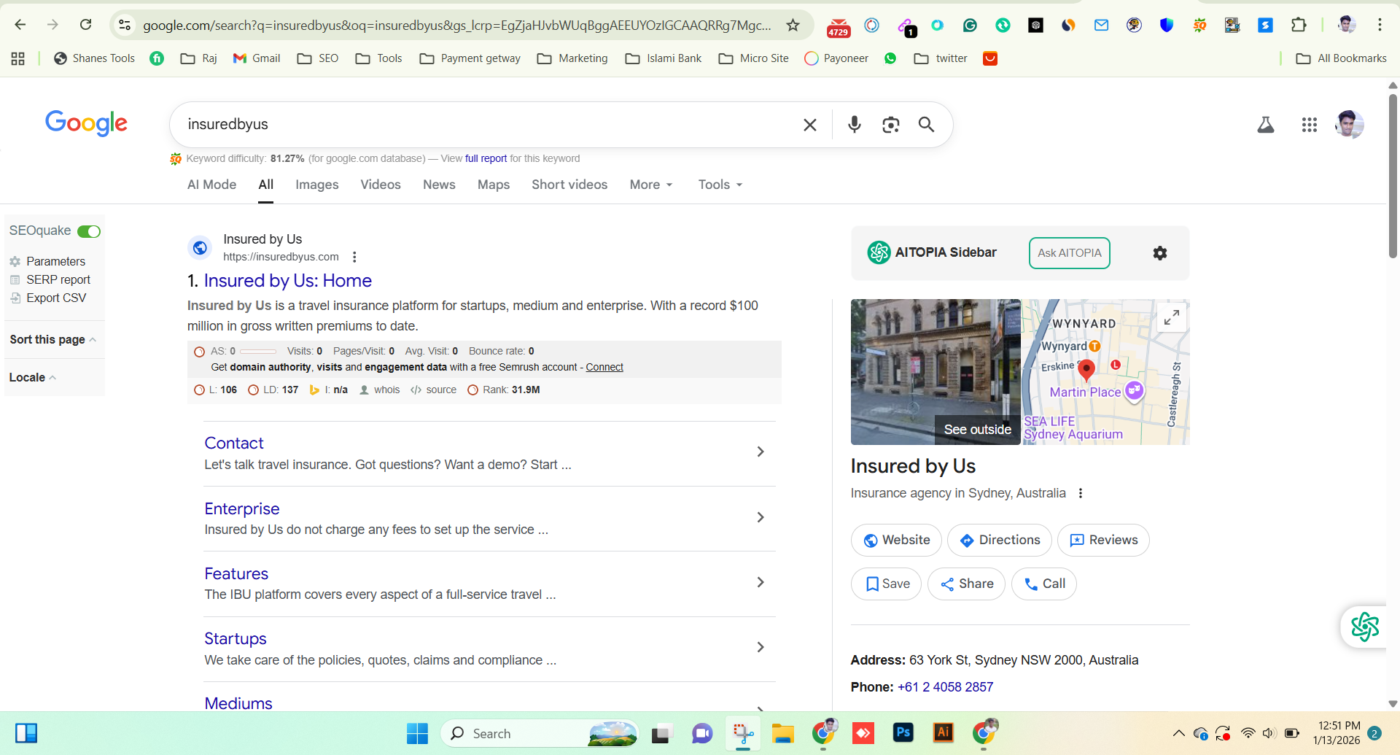Image resolution: width=1400 pixels, height=755 pixels.
Task: Launch Illustrator from the taskbar
Action: point(943,732)
